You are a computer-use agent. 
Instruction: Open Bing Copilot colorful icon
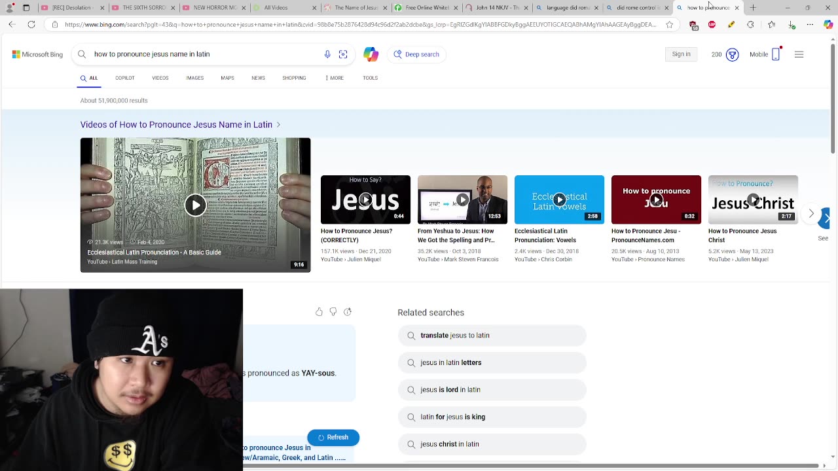[x=371, y=54]
